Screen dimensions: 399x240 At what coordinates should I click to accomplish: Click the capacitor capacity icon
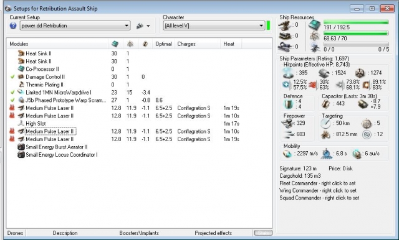pos(326,104)
